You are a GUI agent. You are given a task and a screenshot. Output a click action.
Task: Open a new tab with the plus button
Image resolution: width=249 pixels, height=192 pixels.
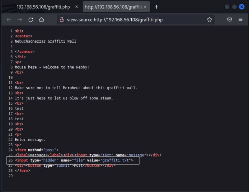pos(156,7)
